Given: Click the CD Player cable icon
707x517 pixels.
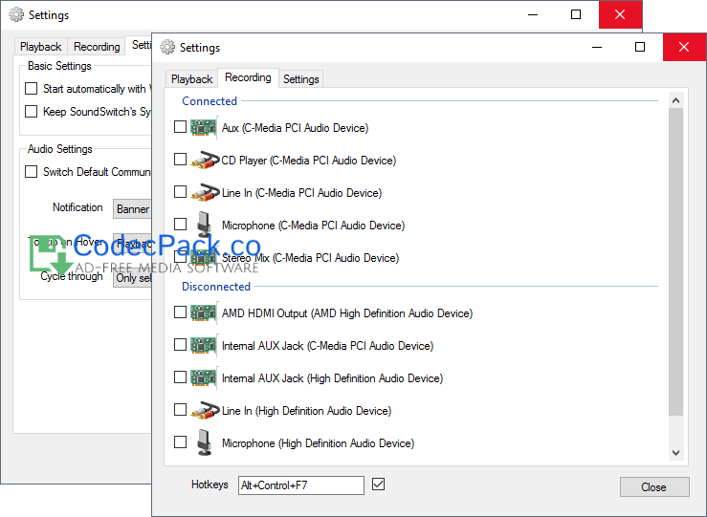Looking at the screenshot, I should [205, 160].
